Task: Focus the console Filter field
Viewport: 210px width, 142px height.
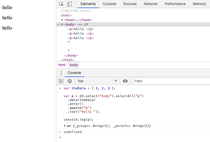Action: (x=172, y=81)
